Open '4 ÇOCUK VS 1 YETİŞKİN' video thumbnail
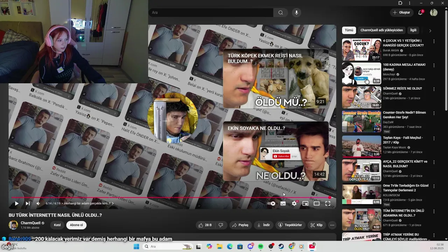 click(362, 49)
